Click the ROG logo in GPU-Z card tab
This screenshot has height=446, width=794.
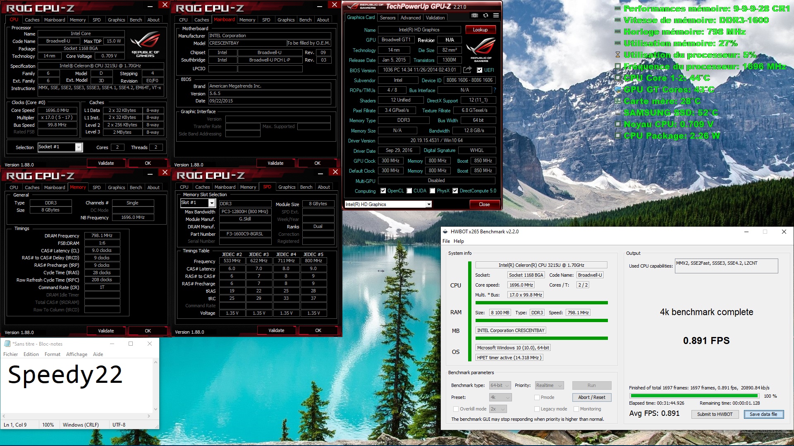click(x=481, y=49)
